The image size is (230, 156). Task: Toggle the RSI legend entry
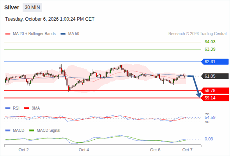pos(12,108)
